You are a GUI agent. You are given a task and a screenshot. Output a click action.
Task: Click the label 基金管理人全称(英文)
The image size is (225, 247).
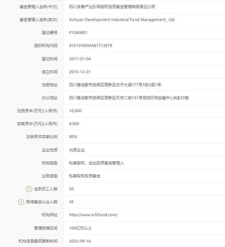tap(38, 20)
